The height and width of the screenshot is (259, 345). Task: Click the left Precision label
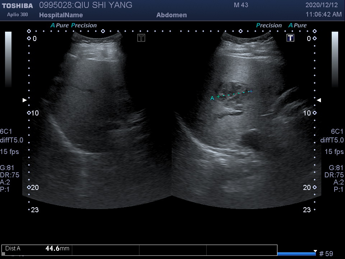point(84,25)
